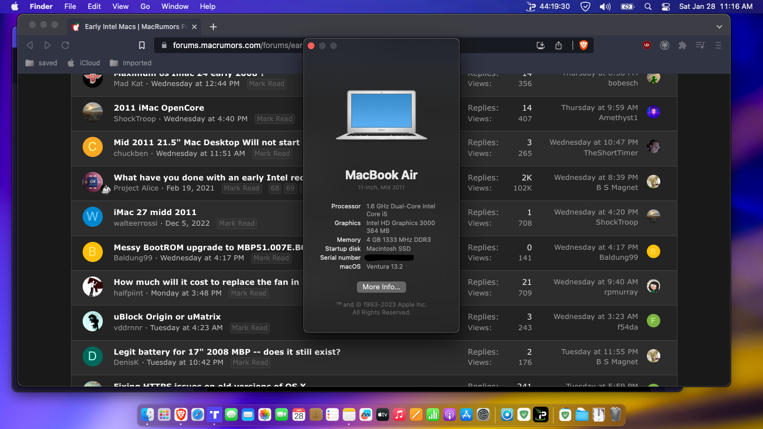
Task: Open Apple TV app in Dock
Action: pyautogui.click(x=383, y=414)
